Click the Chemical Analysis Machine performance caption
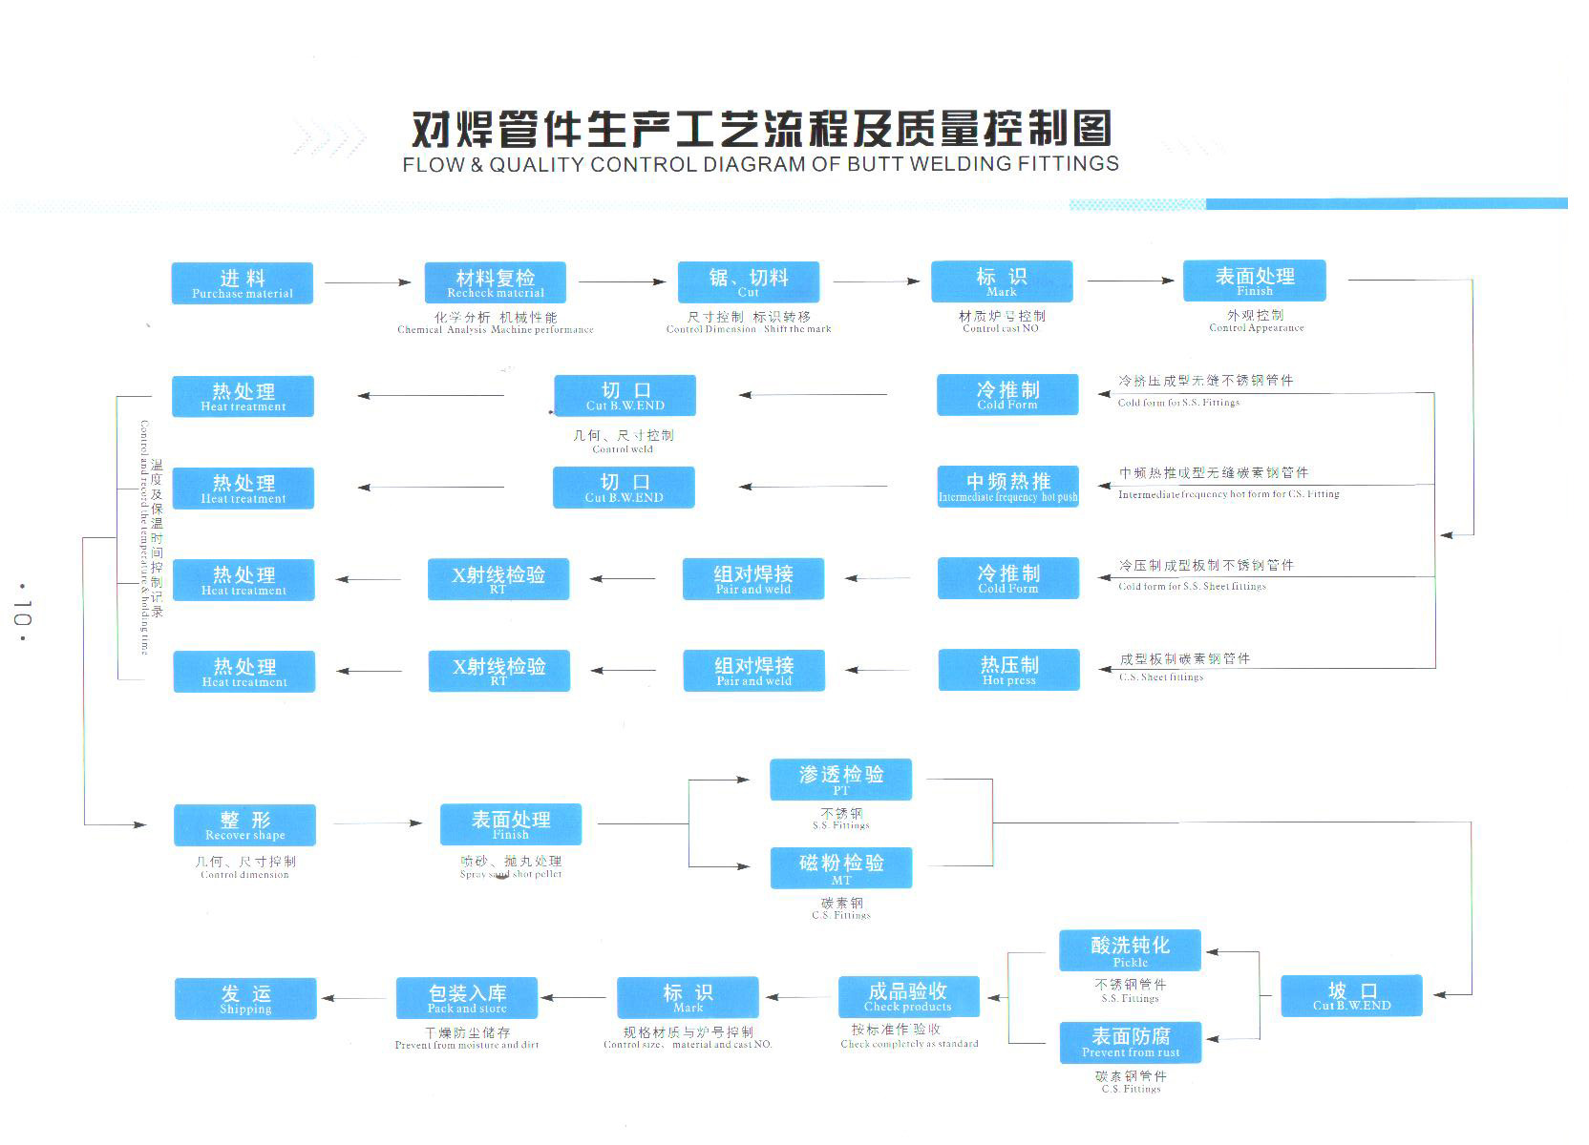This screenshot has height=1145, width=1589. 495,330
